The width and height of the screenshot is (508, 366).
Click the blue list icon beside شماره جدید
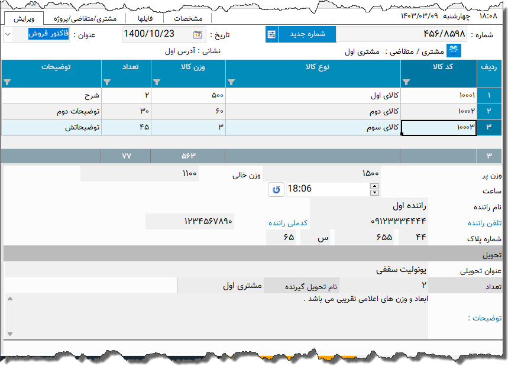[271, 34]
